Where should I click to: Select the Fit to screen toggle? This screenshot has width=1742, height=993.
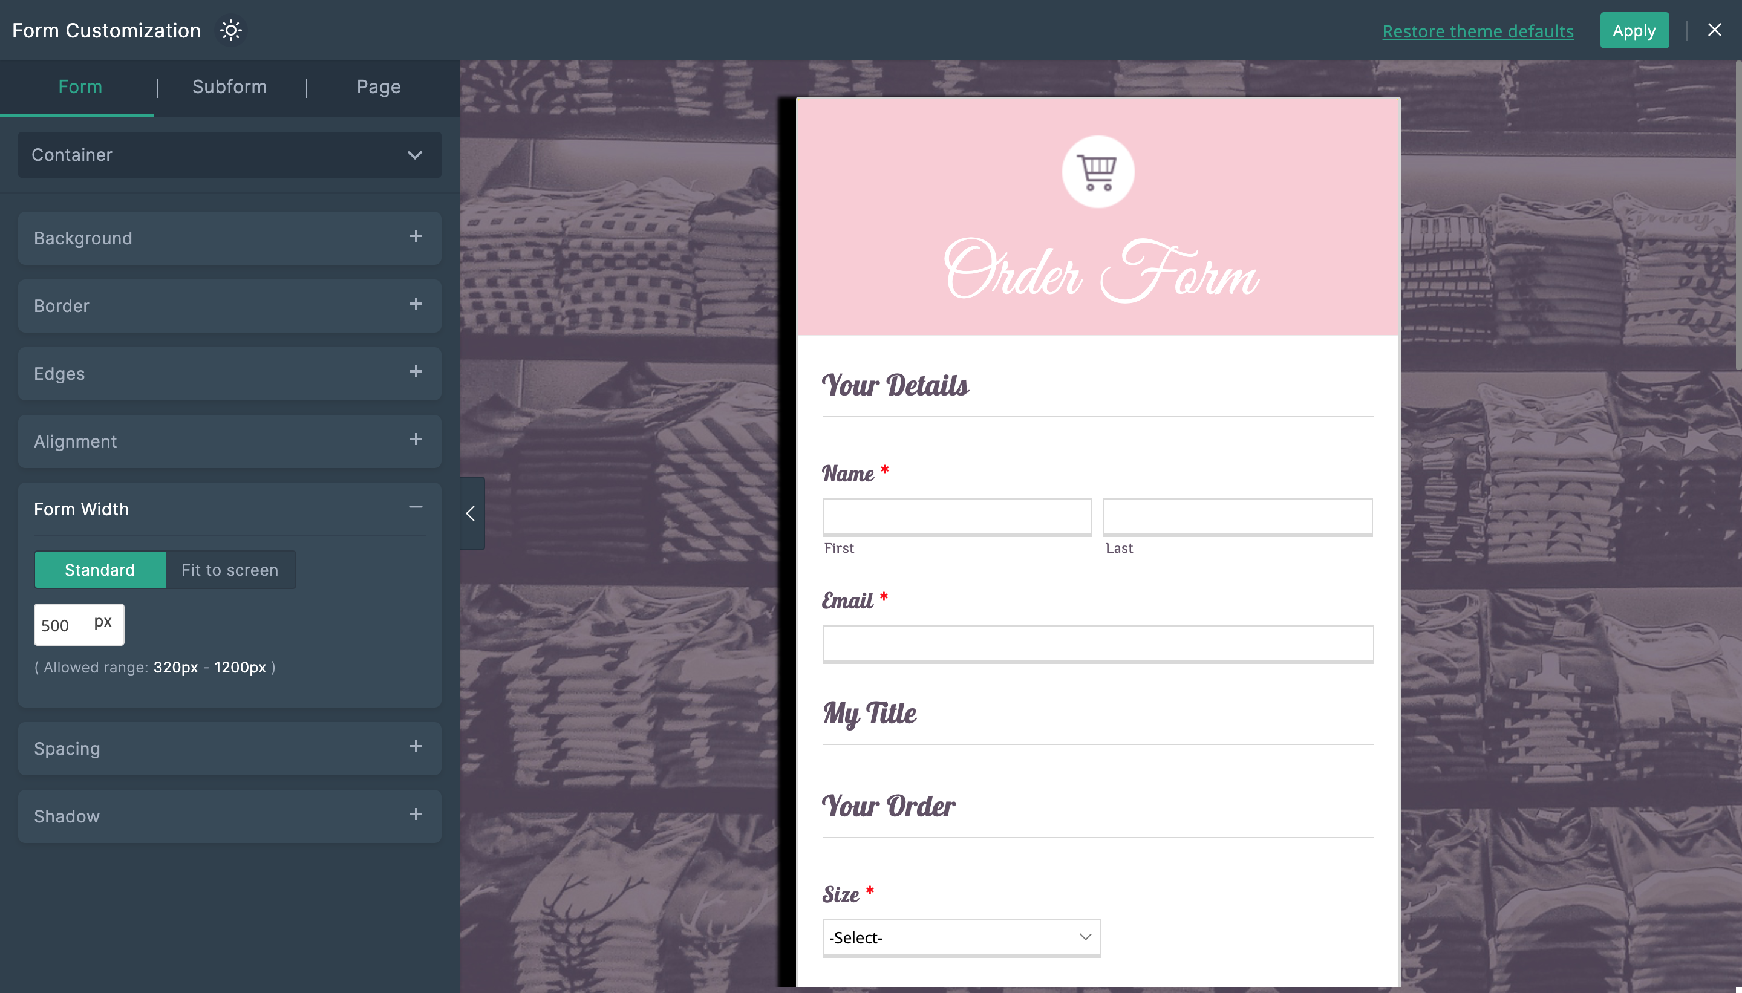(227, 570)
